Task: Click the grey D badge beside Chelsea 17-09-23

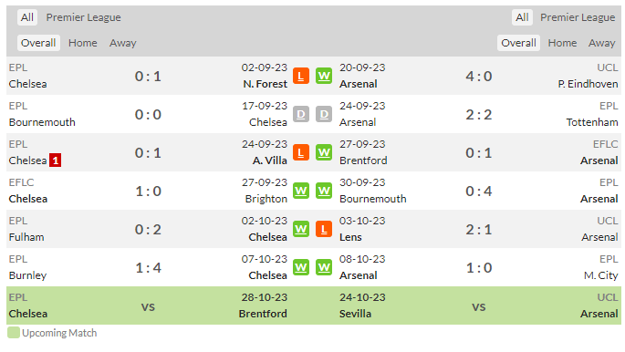Action: (x=301, y=114)
